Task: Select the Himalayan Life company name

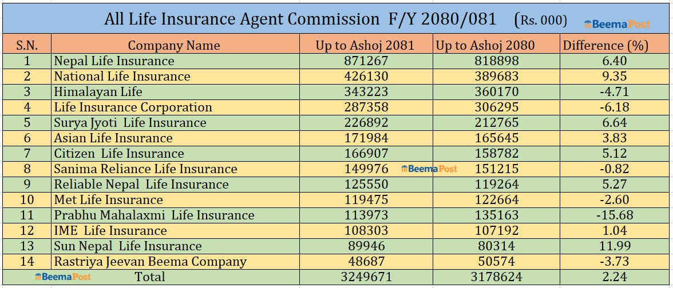Action: pos(98,92)
